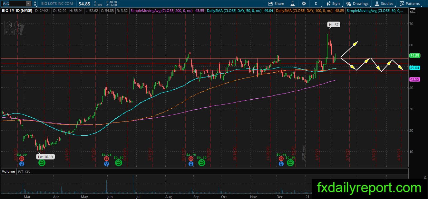The height and width of the screenshot is (199, 428).
Task: Click the BIG symbol input field
Action: [13, 4]
